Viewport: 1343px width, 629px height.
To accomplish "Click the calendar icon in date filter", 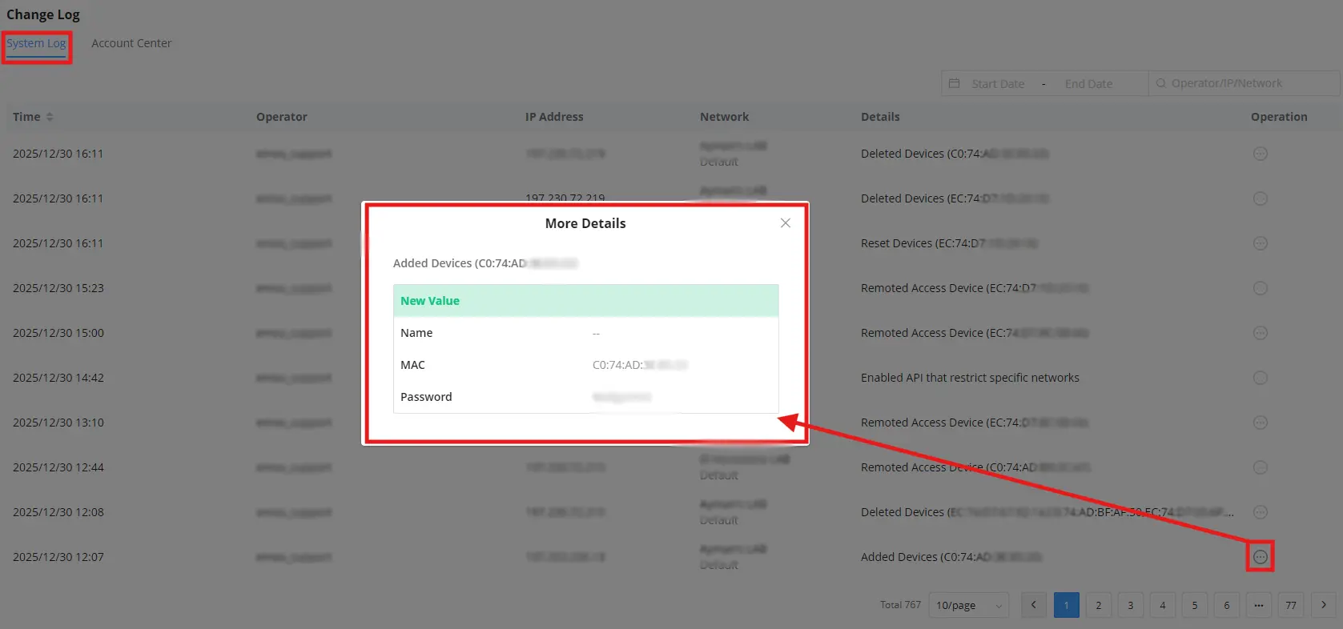I will [x=954, y=83].
